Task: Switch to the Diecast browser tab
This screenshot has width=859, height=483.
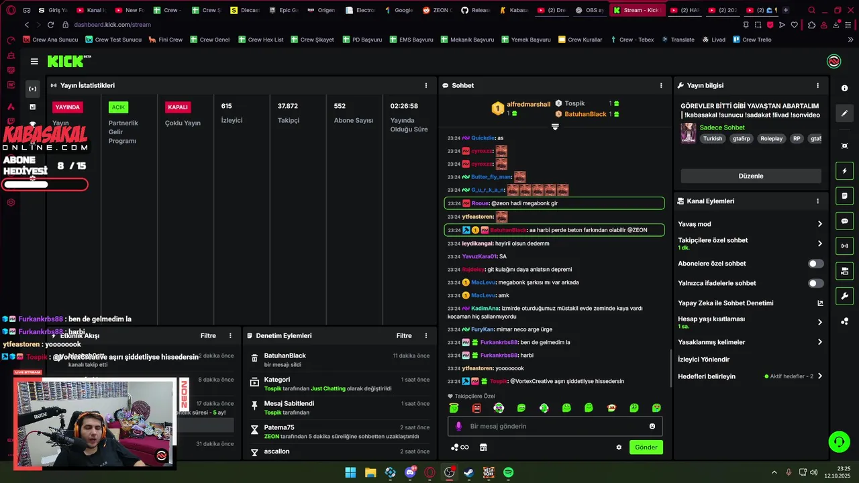Action: point(245,10)
